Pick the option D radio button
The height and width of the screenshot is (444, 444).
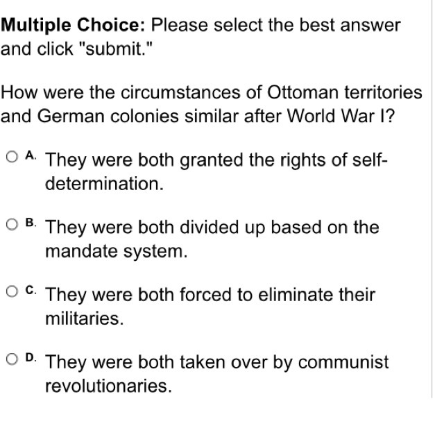(x=12, y=359)
